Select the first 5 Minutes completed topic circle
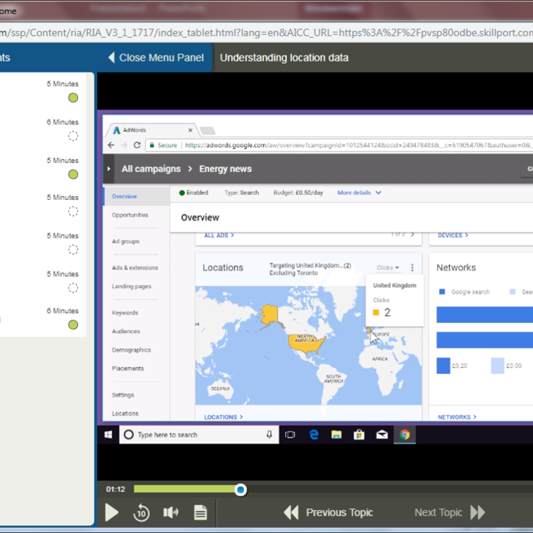 pos(73,98)
